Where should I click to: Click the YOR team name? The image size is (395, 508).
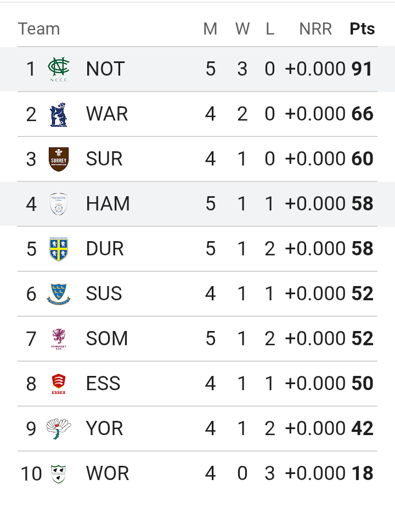tap(104, 429)
